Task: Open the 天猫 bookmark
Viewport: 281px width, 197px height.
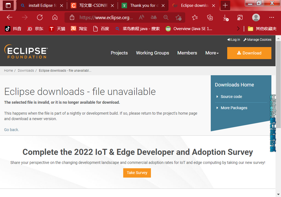Action: [57, 29]
